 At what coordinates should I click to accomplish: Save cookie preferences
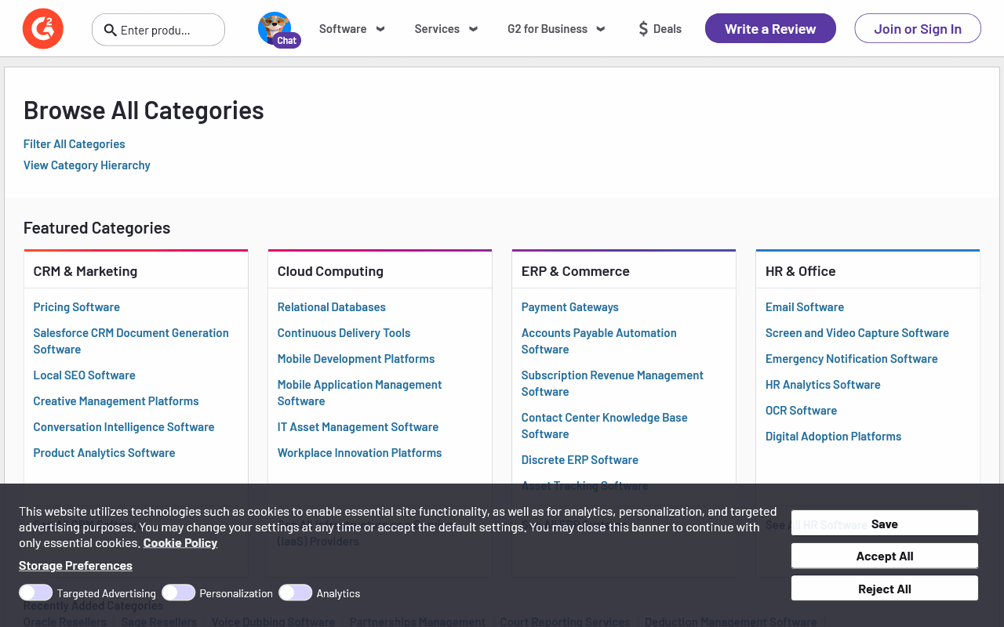tap(884, 524)
